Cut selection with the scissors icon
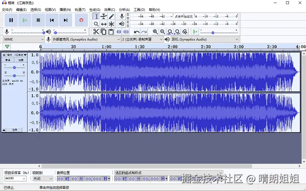This screenshot has width=306, height=191. (96, 31)
